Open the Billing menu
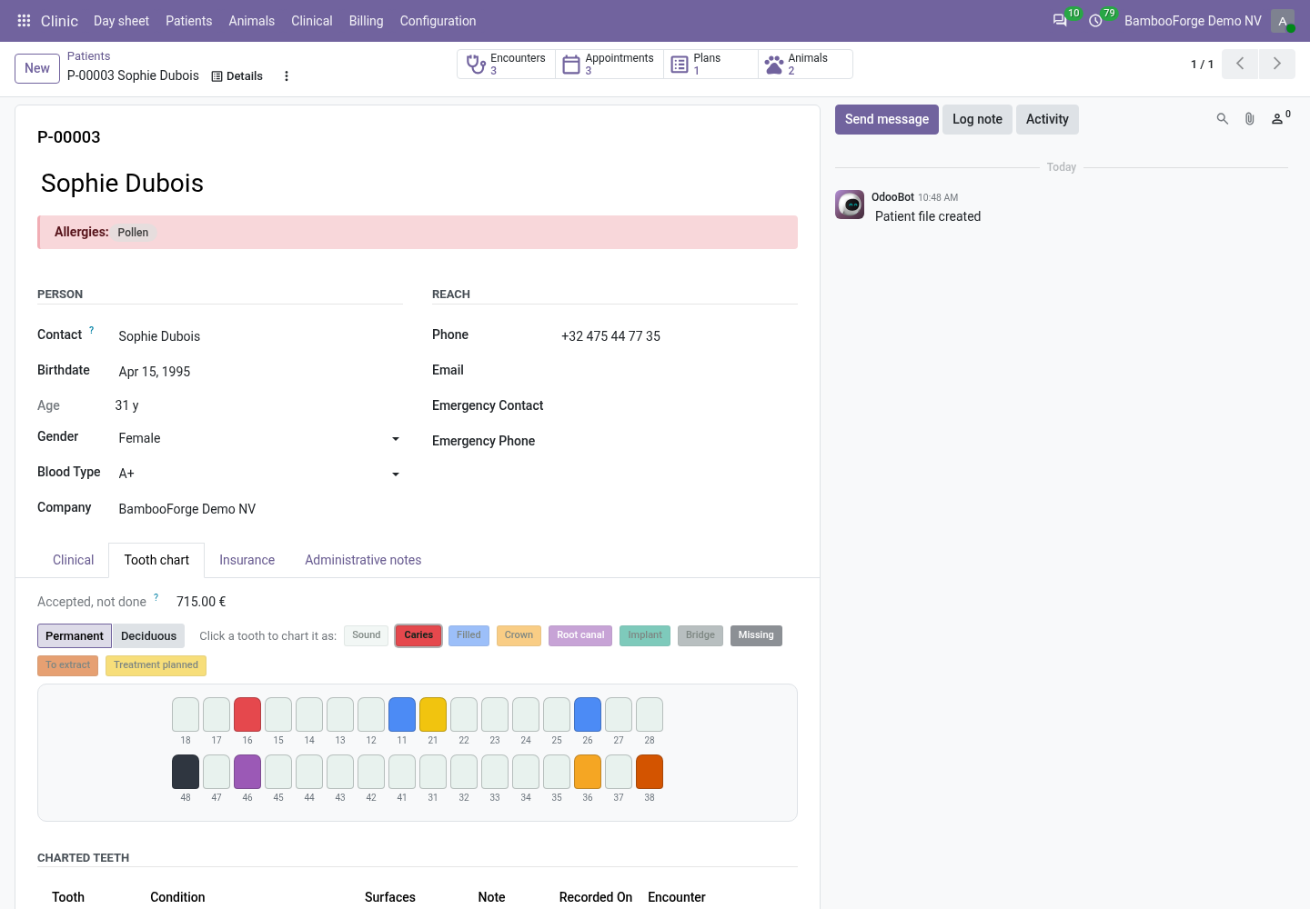1310x909 pixels. point(366,21)
